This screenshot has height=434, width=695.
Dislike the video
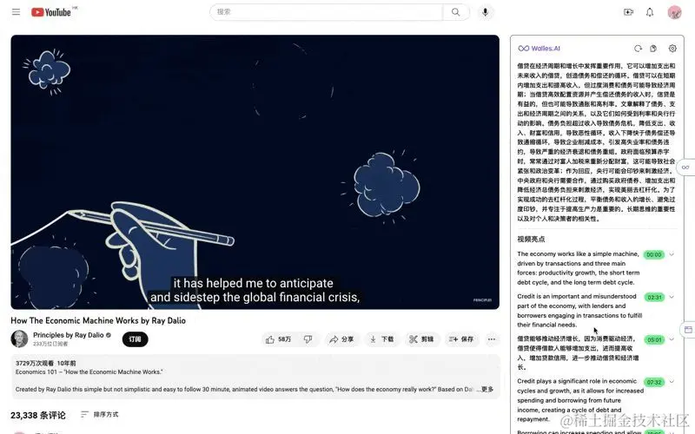tap(308, 339)
